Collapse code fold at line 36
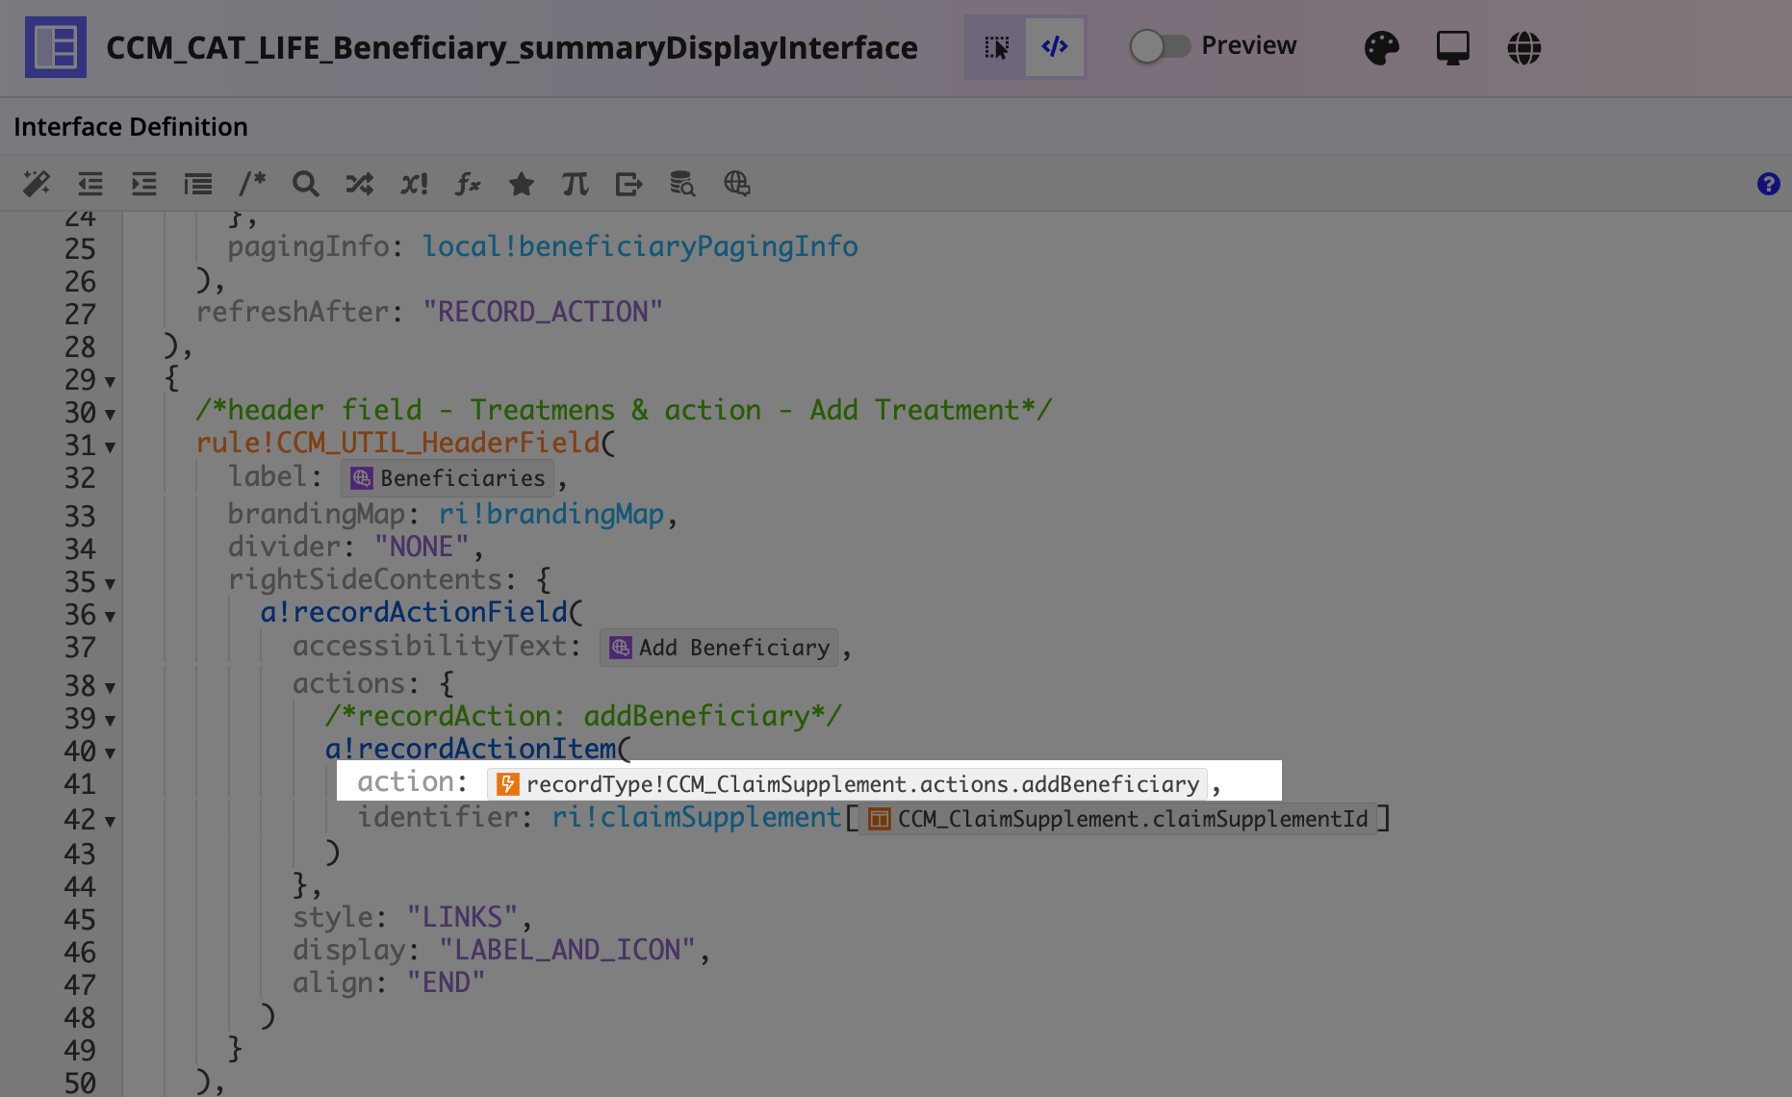This screenshot has height=1097, width=1792. click(110, 617)
